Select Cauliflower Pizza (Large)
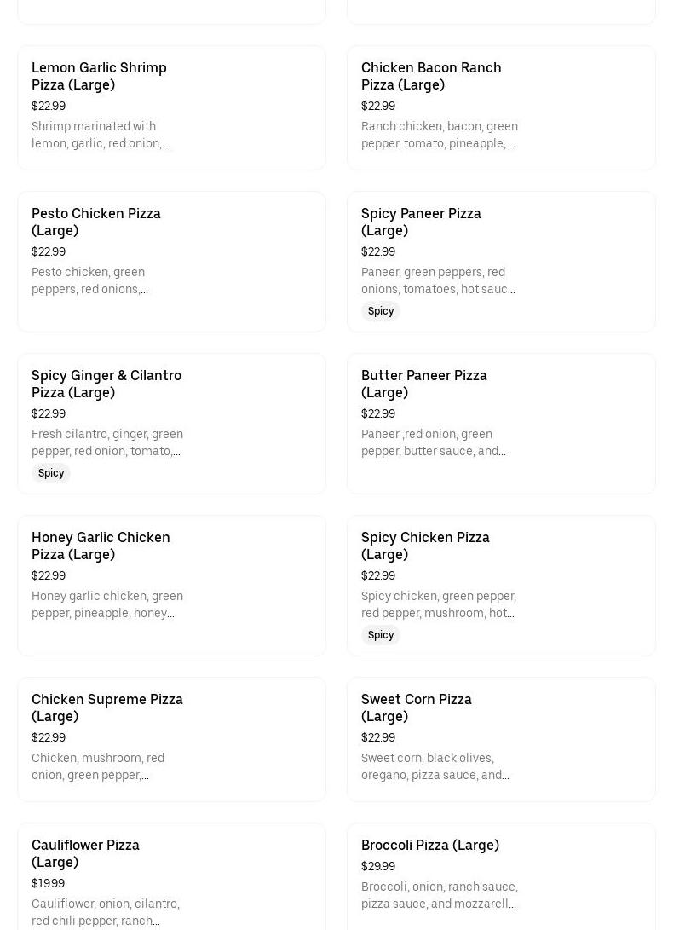 (85, 853)
